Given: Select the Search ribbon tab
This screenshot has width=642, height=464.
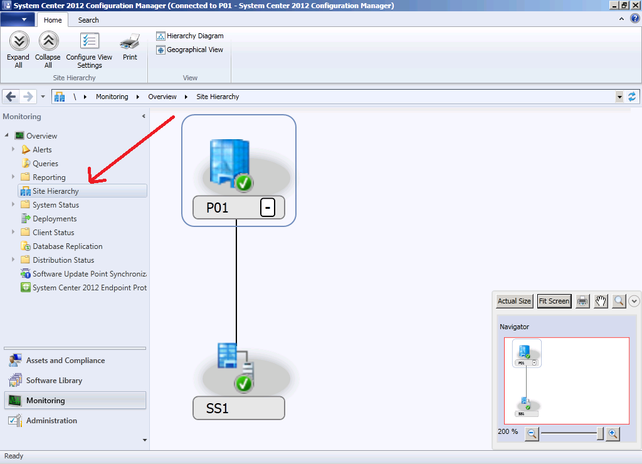Looking at the screenshot, I should [88, 20].
